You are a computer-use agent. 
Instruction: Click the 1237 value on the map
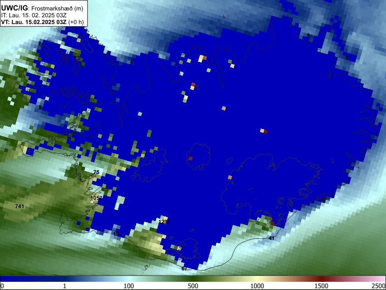point(164,221)
